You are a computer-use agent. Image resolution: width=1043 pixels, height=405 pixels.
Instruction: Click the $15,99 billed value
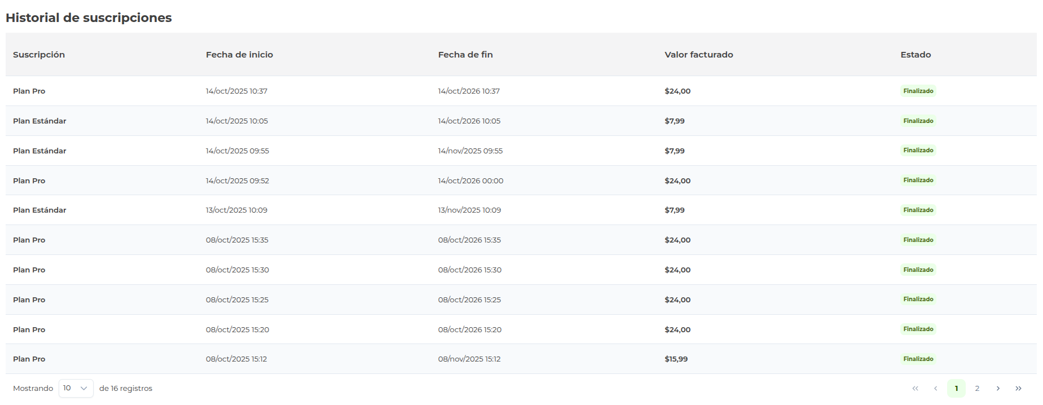point(676,359)
